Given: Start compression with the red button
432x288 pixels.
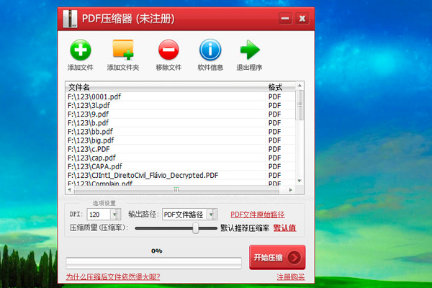Looking at the screenshot, I should pyautogui.click(x=277, y=258).
